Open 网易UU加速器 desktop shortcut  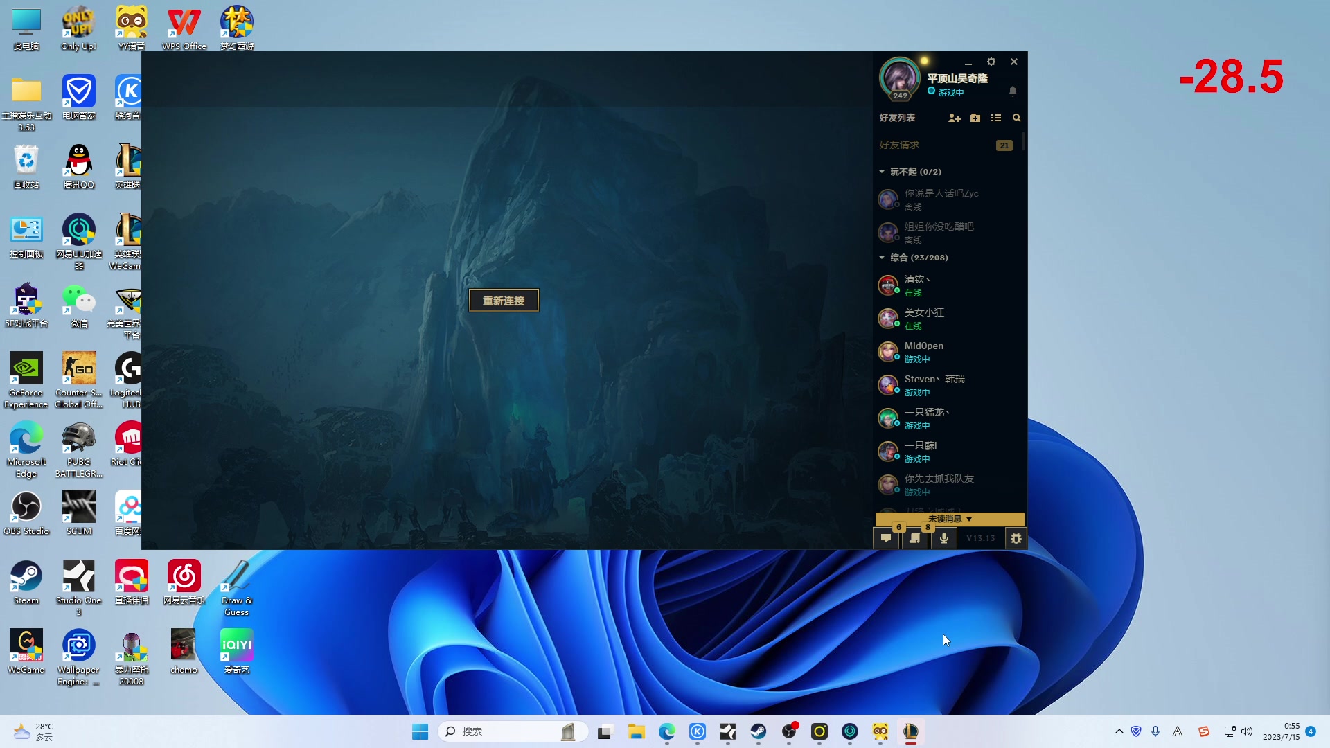tap(79, 241)
